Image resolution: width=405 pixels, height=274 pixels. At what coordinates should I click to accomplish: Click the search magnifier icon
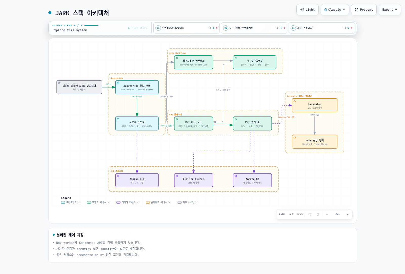coord(310,214)
